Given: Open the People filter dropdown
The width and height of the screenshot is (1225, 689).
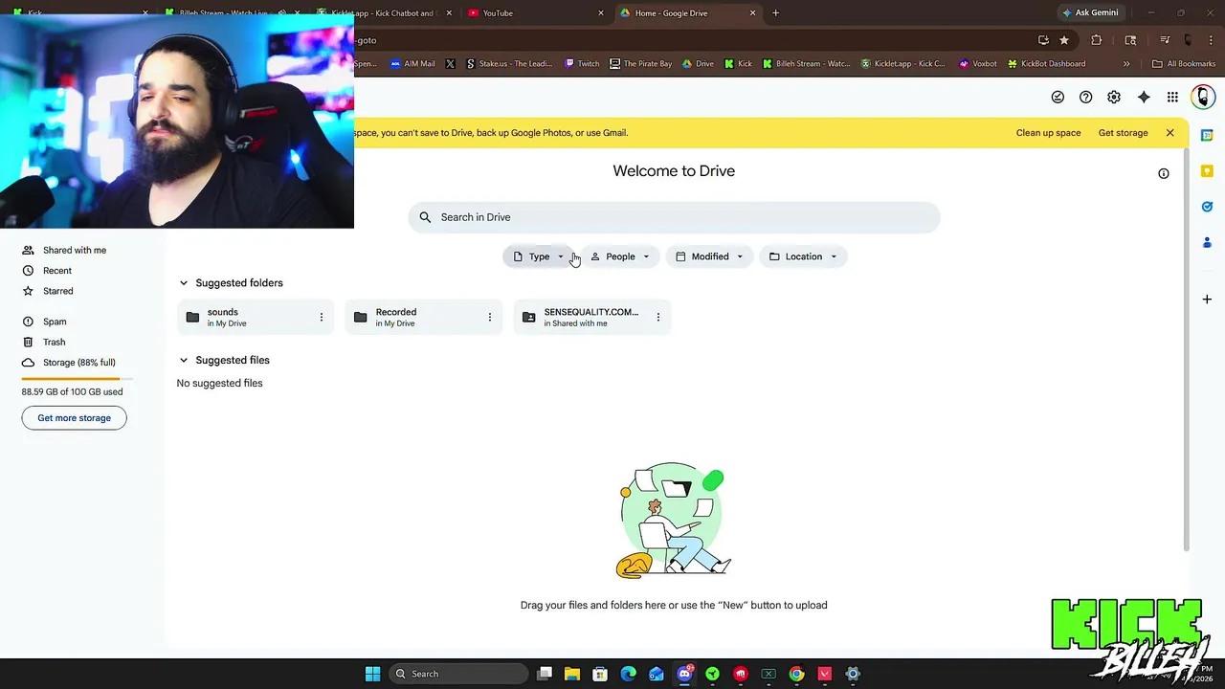Looking at the screenshot, I should pyautogui.click(x=620, y=256).
